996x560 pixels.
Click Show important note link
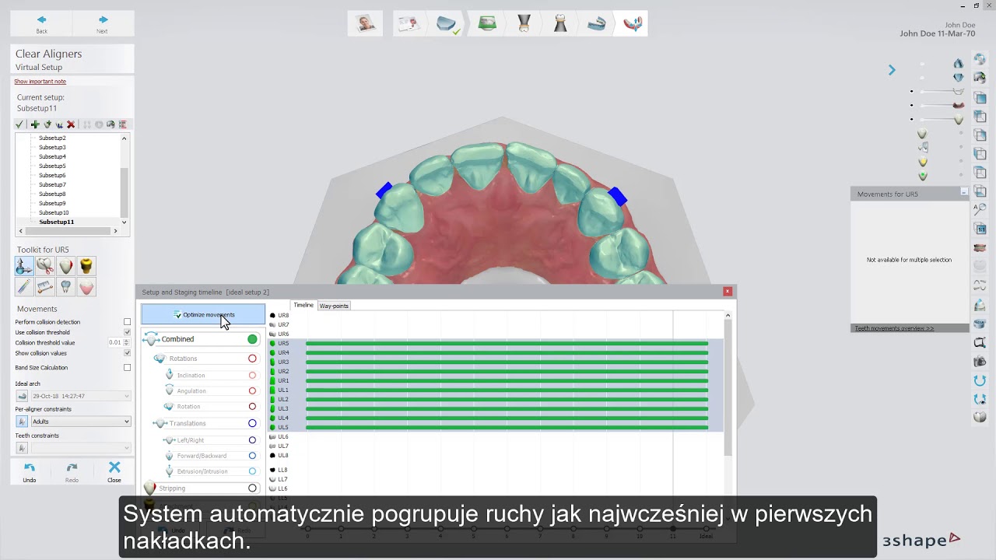pyautogui.click(x=40, y=82)
